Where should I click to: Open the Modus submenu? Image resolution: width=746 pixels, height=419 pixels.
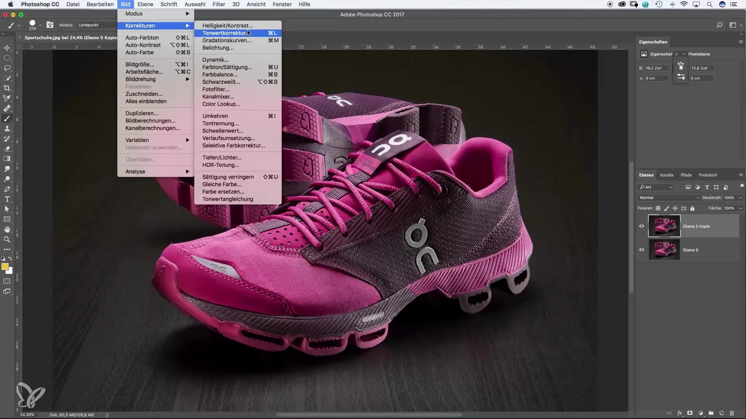155,14
